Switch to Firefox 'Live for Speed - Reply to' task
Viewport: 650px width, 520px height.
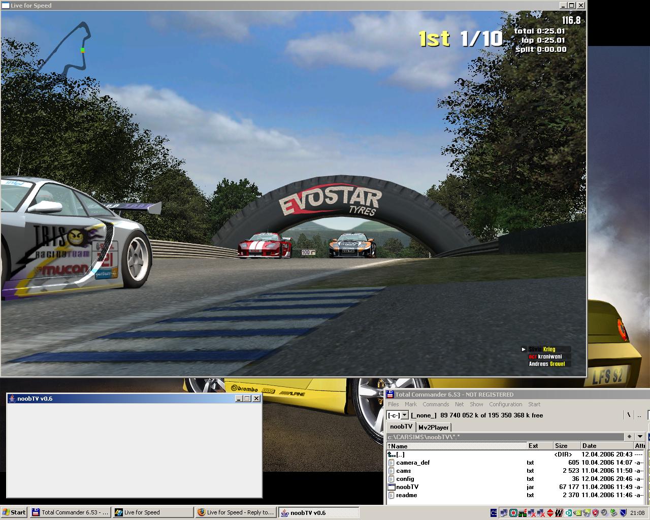[236, 512]
